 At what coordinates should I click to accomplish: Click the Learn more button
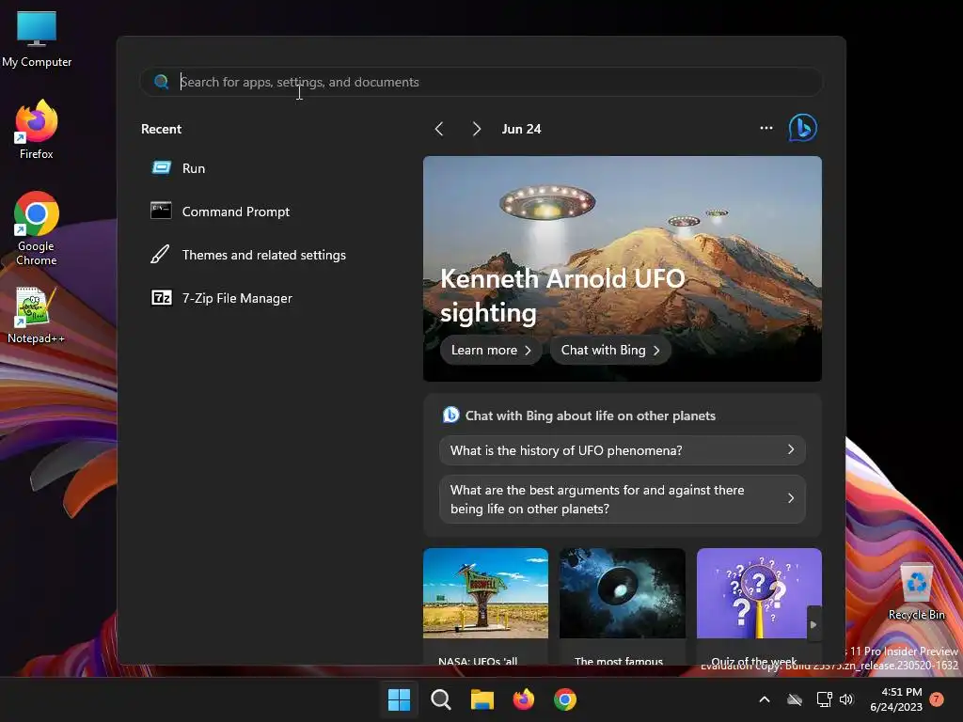click(491, 350)
